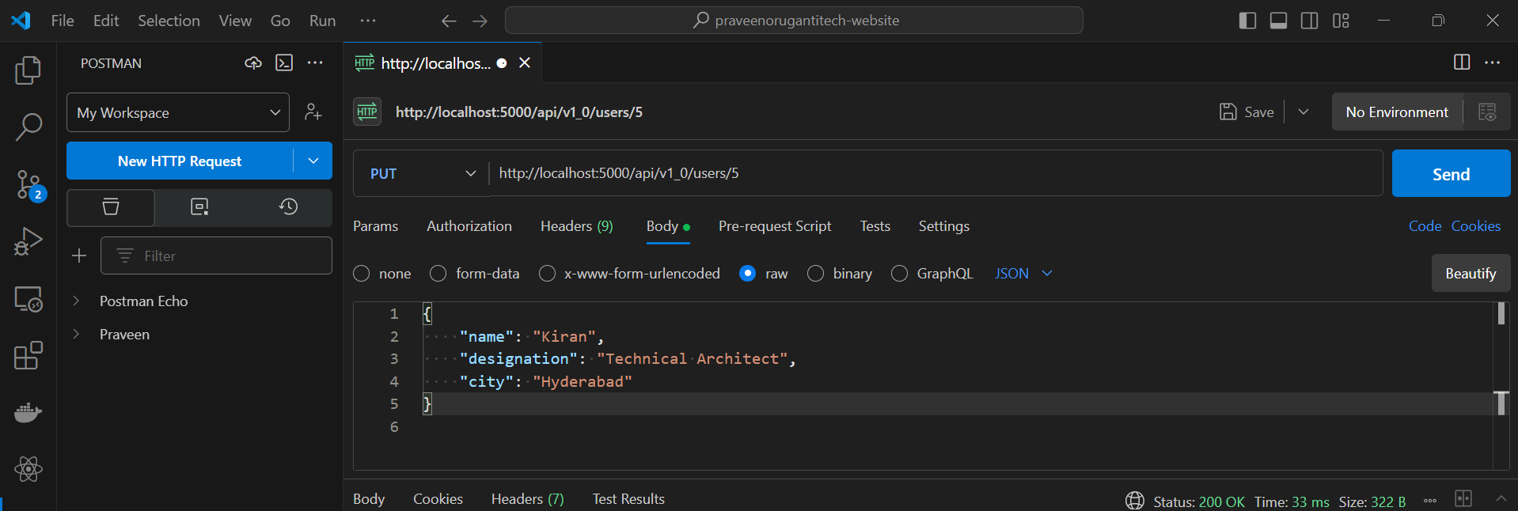This screenshot has width=1518, height=511.
Task: Open the Docker view icon
Action: (28, 413)
